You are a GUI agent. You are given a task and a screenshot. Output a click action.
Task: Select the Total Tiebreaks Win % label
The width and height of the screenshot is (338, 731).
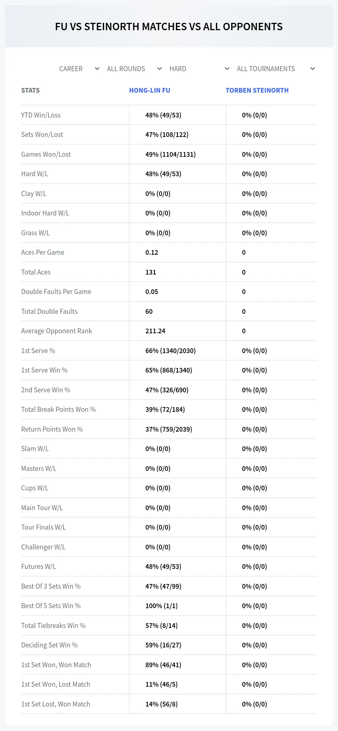coord(53,626)
